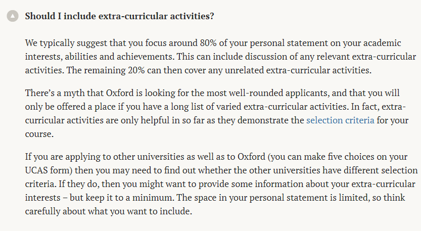Image resolution: width=421 pixels, height=231 pixels.
Task: Click the word 'course.' ending the second paragraph
Action: coord(39,134)
